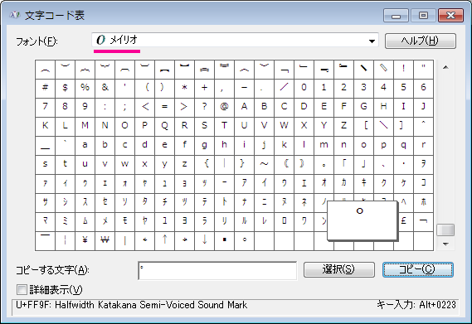Select the uppercase K character cell
472x324 pixels.
click(x=45, y=126)
